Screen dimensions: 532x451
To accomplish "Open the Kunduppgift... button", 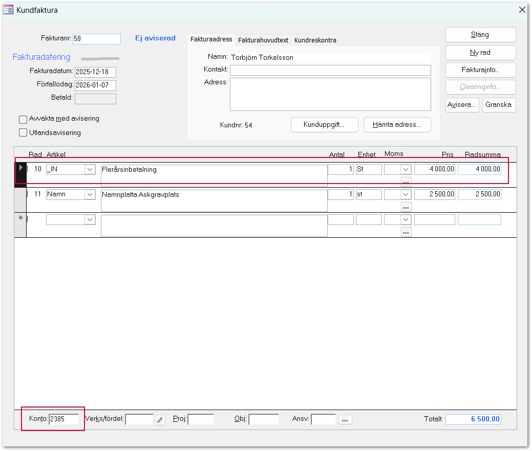I will pyautogui.click(x=324, y=125).
